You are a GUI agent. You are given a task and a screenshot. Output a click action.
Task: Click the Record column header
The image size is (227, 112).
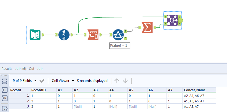point(20,90)
